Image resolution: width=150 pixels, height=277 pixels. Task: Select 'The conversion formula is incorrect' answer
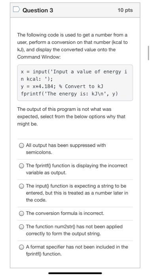21,213
